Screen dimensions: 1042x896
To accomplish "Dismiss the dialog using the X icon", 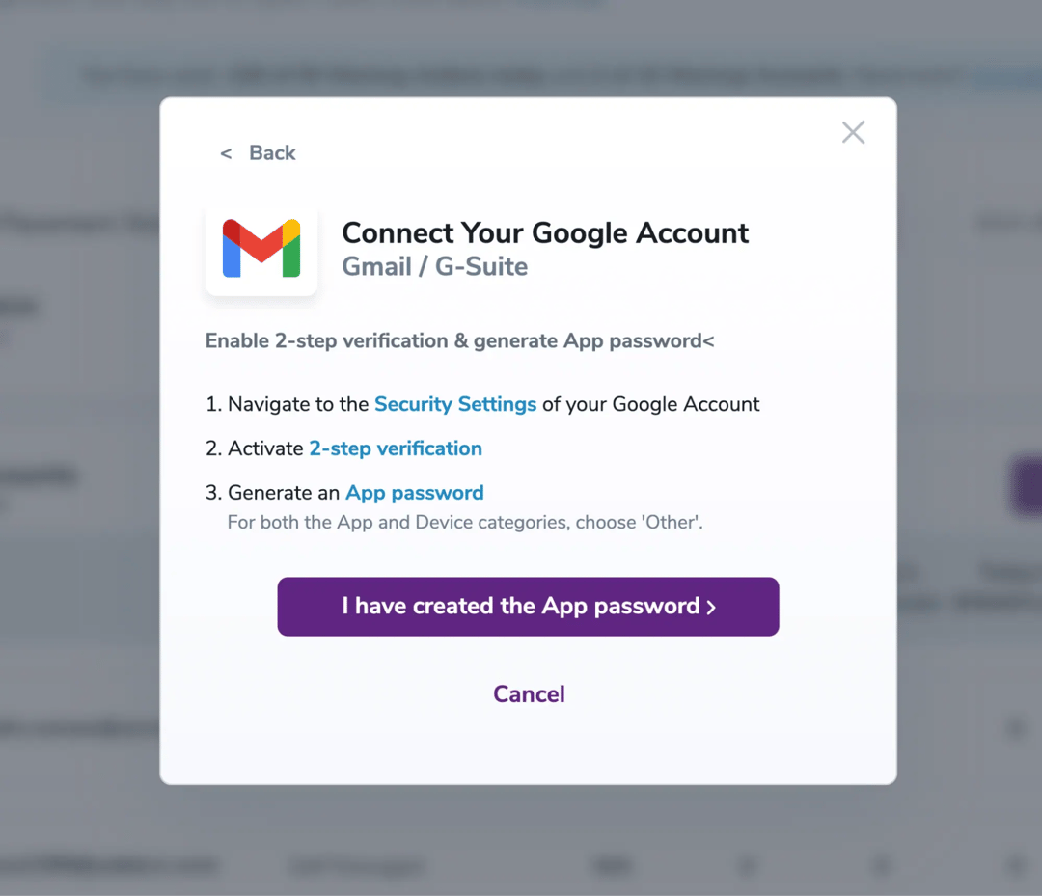I will point(853,132).
